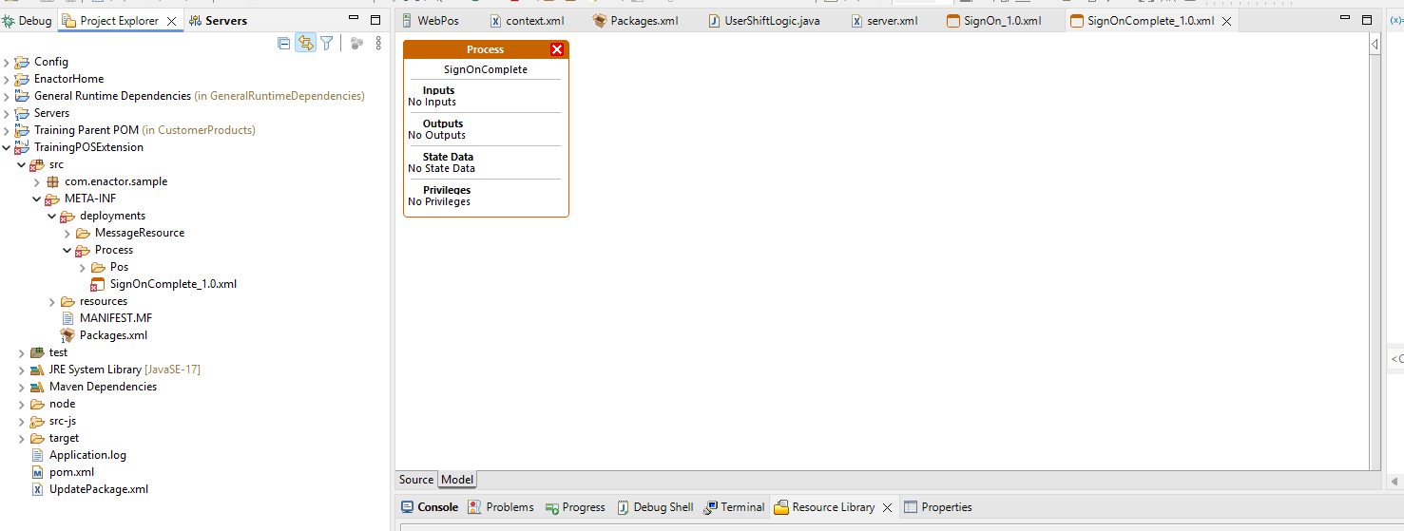The width and height of the screenshot is (1404, 531).
Task: Click the red X on the Process node
Action: tap(557, 49)
